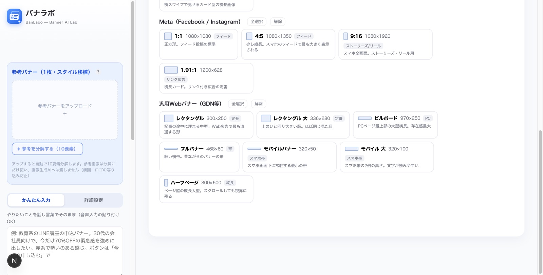Click the main page scrollbar

tap(540, 202)
